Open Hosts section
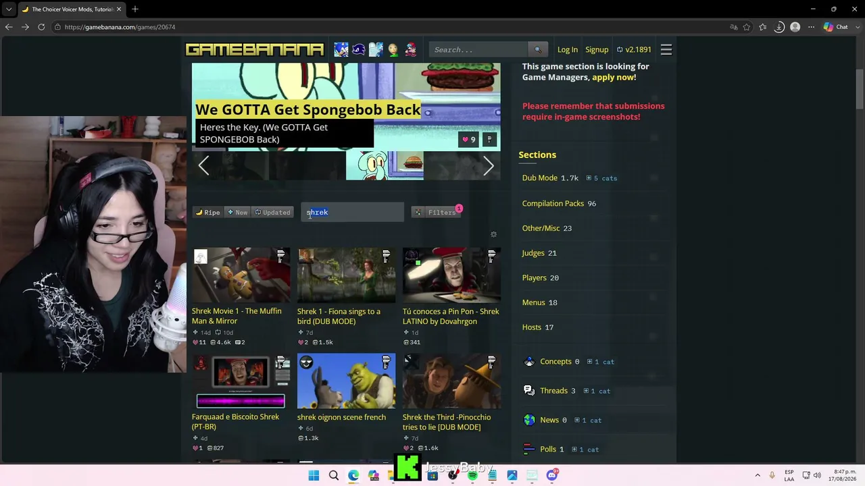 532,327
